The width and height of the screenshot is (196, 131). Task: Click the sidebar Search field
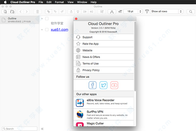point(20,129)
